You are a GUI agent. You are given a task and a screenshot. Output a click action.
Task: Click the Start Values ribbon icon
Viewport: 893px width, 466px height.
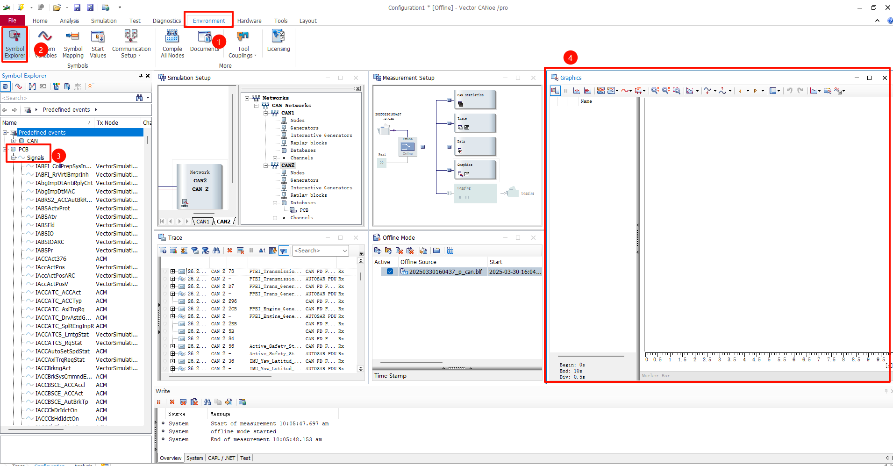tap(98, 44)
